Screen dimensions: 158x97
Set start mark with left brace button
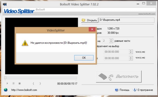pyautogui.click(x=33, y=84)
